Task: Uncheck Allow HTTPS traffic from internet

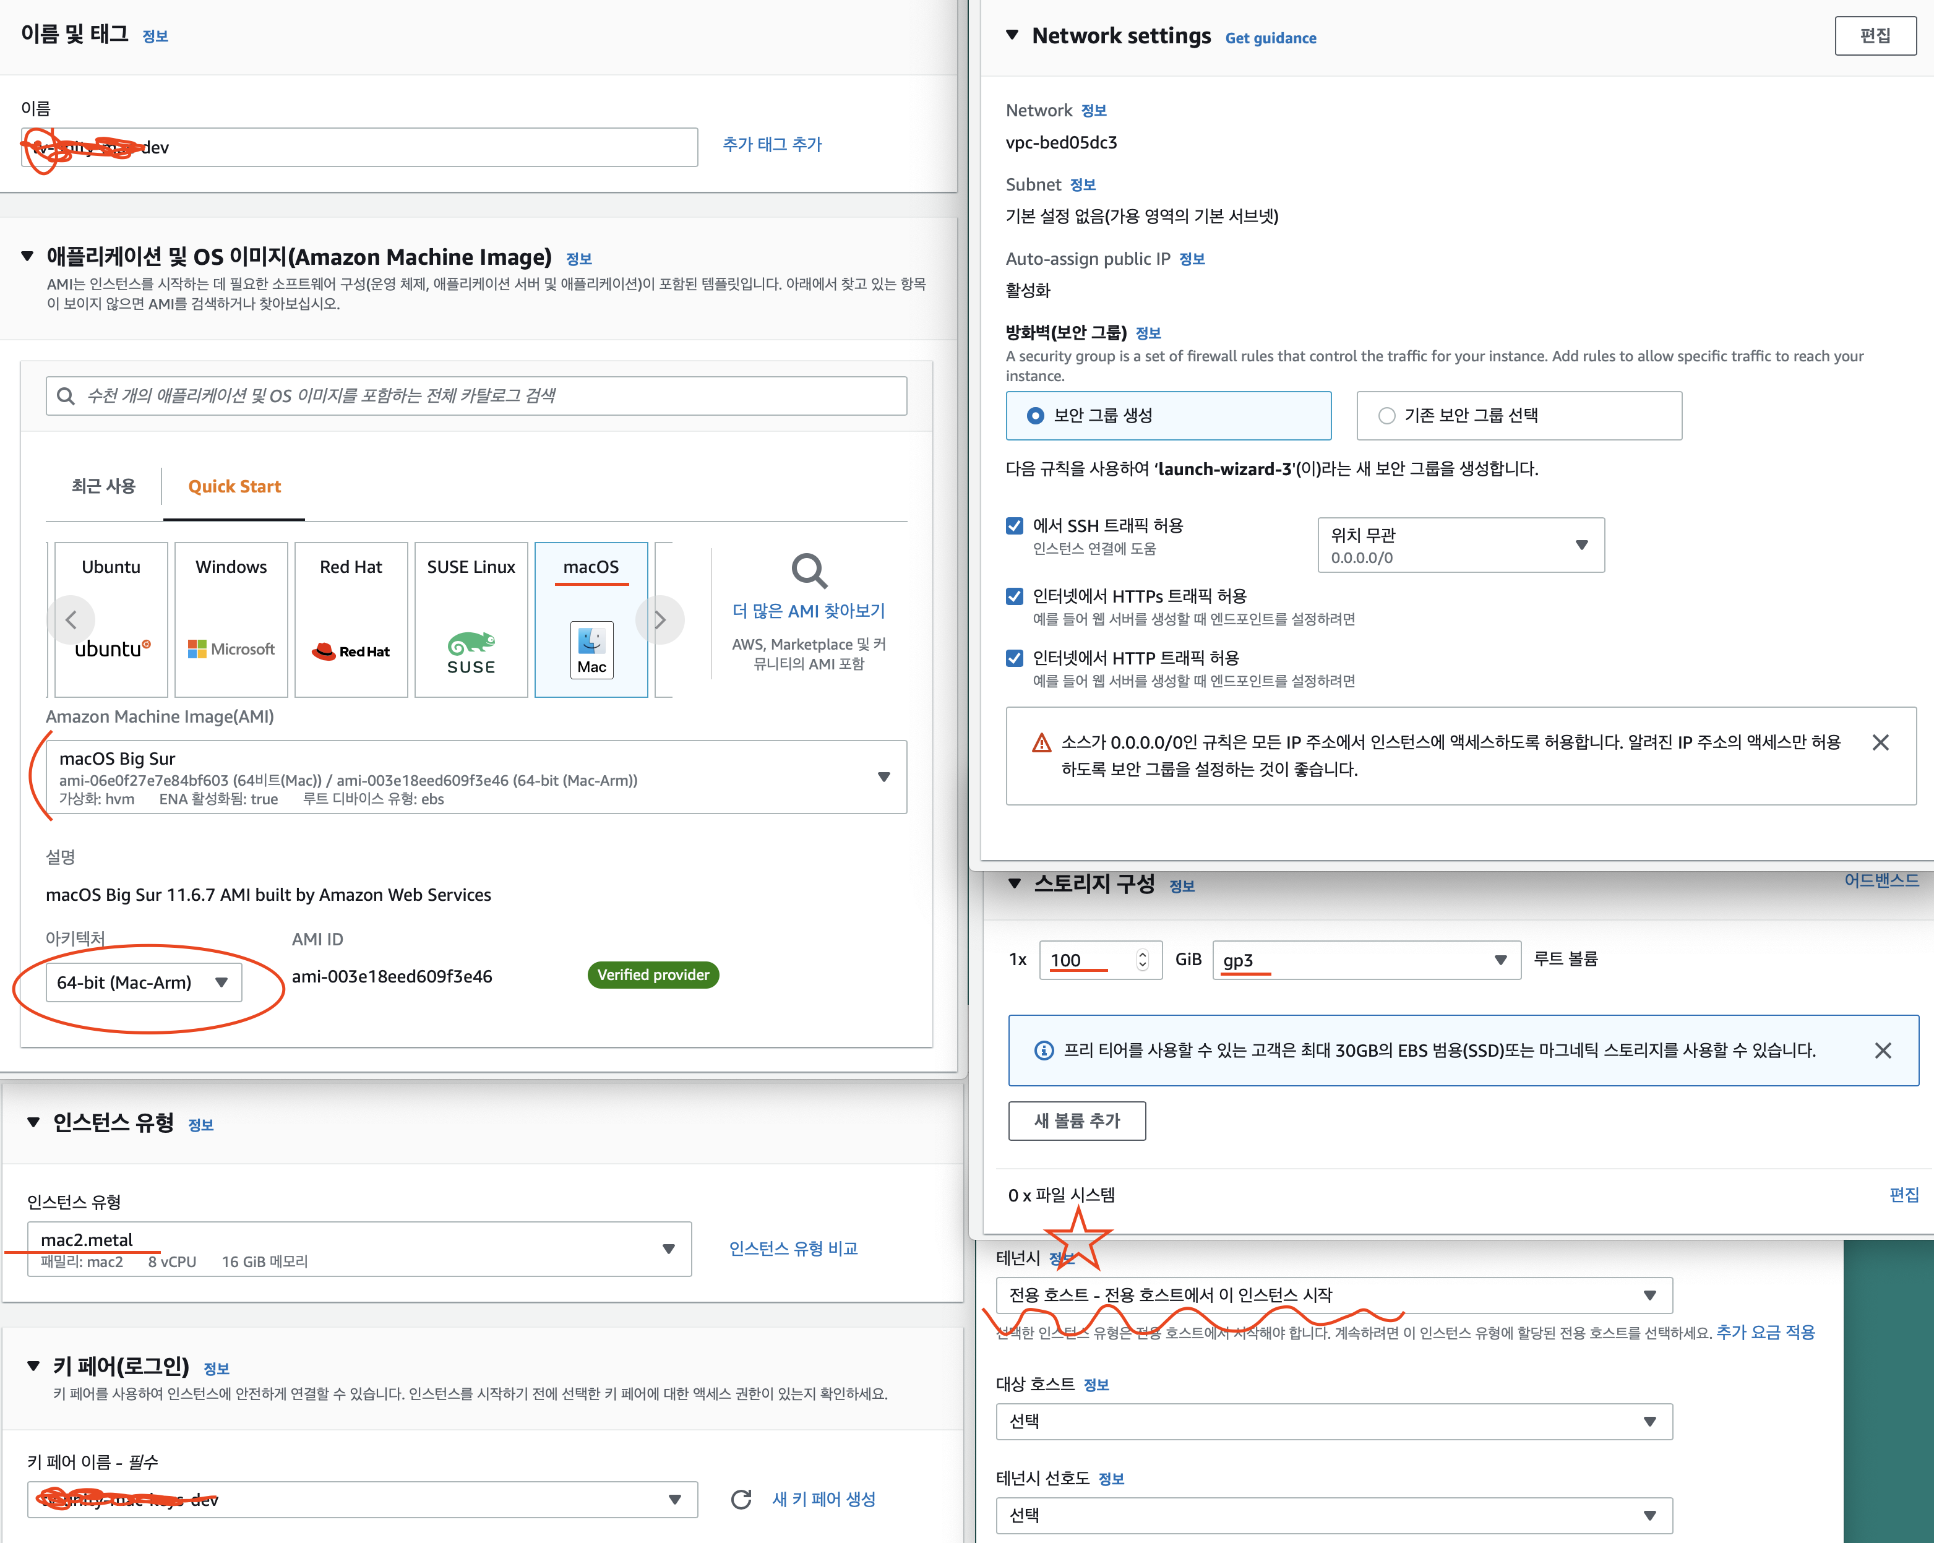Action: pos(1015,596)
